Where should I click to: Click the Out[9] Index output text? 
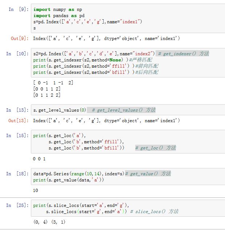(x=107, y=38)
